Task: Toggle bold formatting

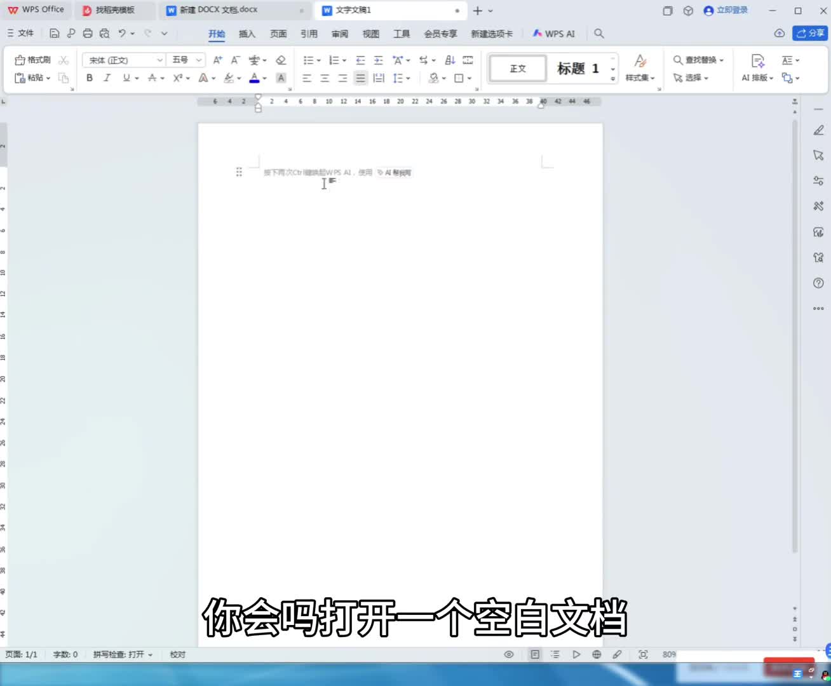Action: (x=90, y=78)
